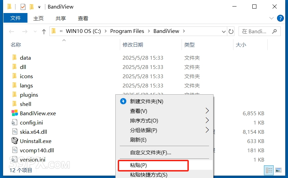Expand chevron after Program Files in path
This screenshot has width=288, height=178.
coord(149,31)
